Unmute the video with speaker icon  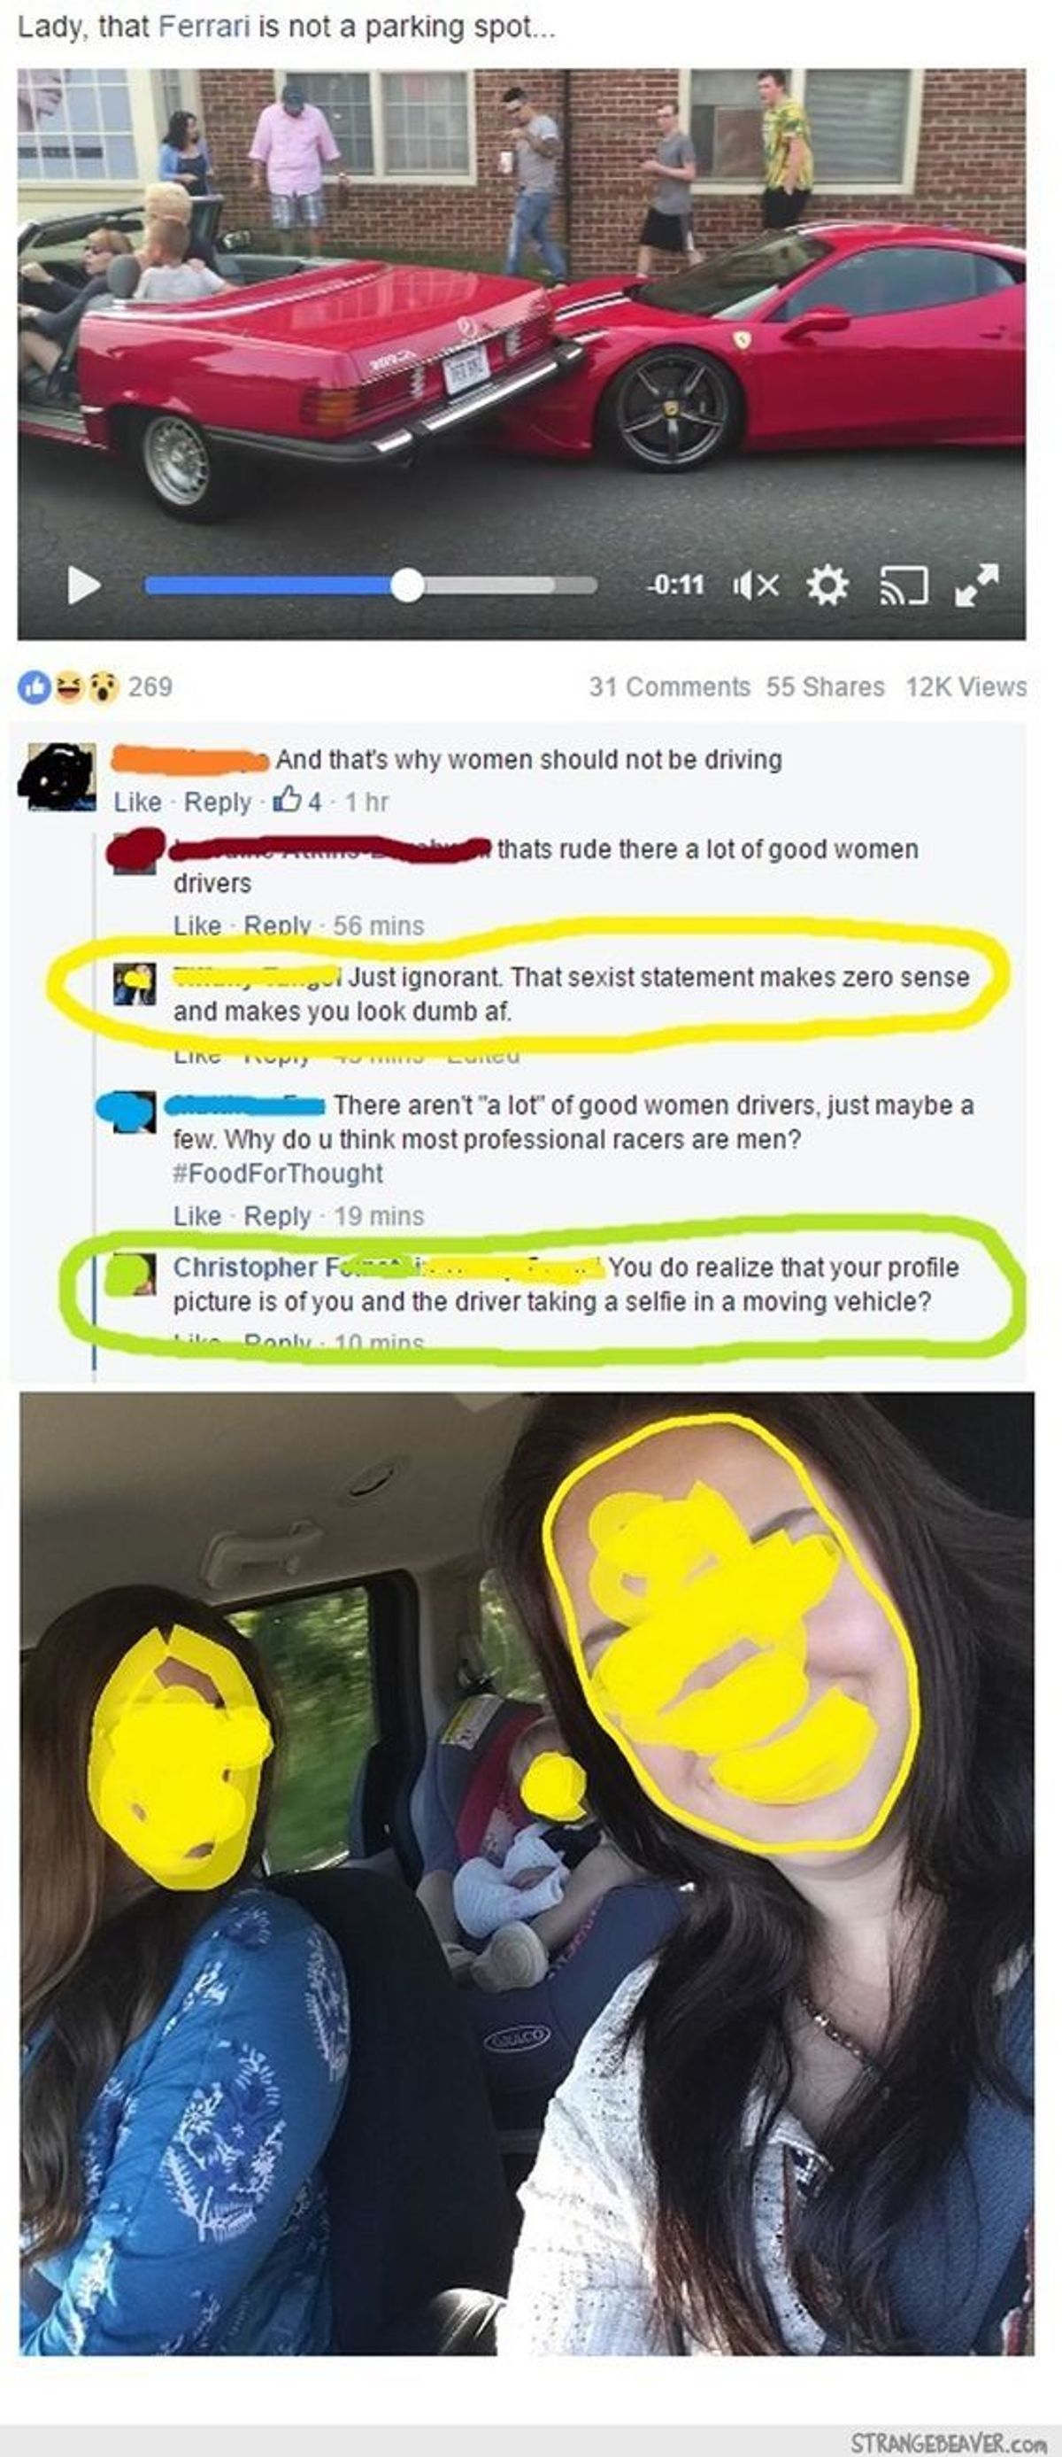[x=755, y=585]
